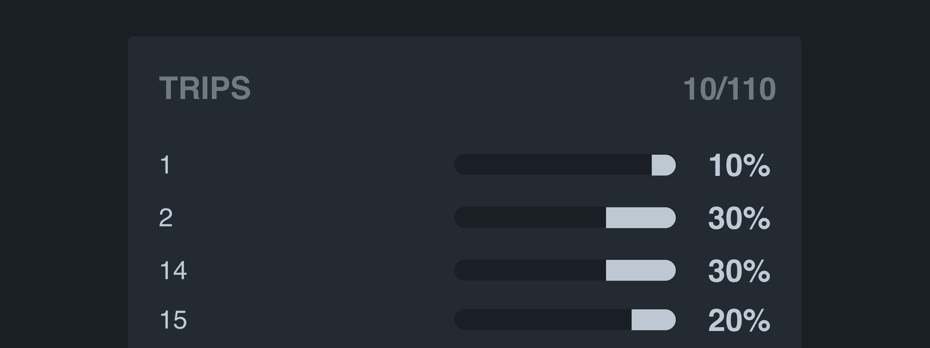Click the filled segment of row 14's bar
Image resolution: width=930 pixels, height=348 pixels.
click(x=640, y=270)
